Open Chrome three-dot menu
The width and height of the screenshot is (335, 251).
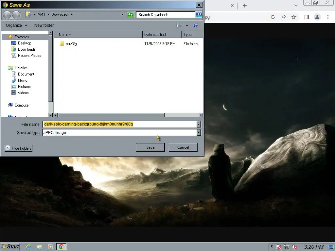(x=328, y=17)
